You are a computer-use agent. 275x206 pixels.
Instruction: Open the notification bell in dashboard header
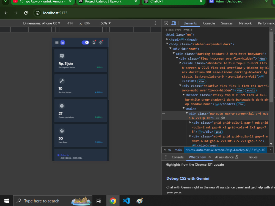94,43
